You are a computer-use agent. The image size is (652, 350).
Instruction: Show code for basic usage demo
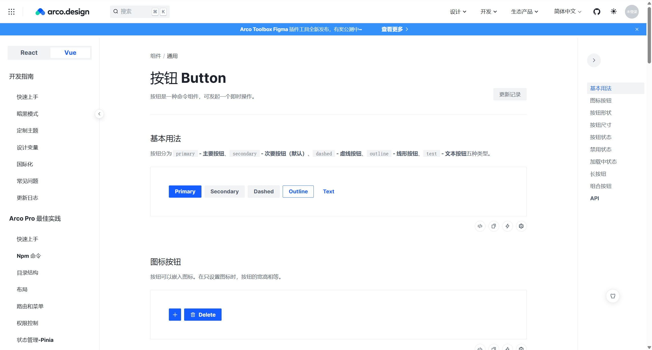click(x=480, y=226)
